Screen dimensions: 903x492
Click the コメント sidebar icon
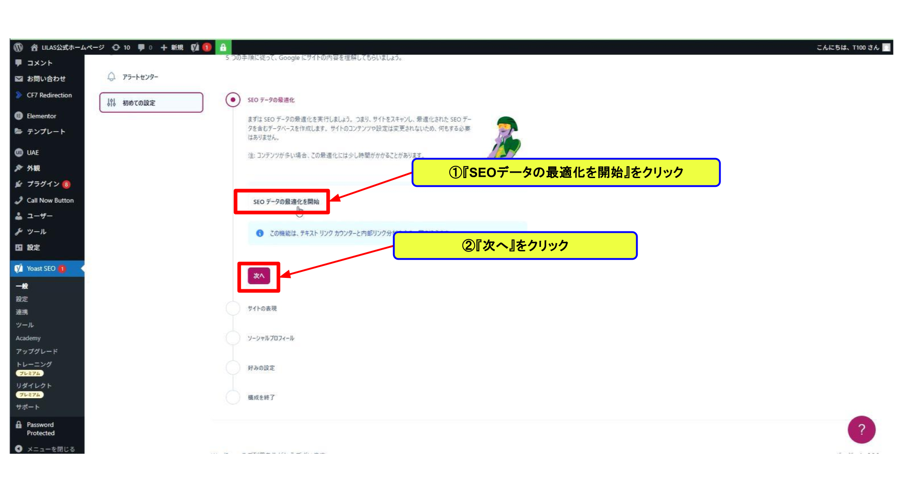(x=19, y=63)
